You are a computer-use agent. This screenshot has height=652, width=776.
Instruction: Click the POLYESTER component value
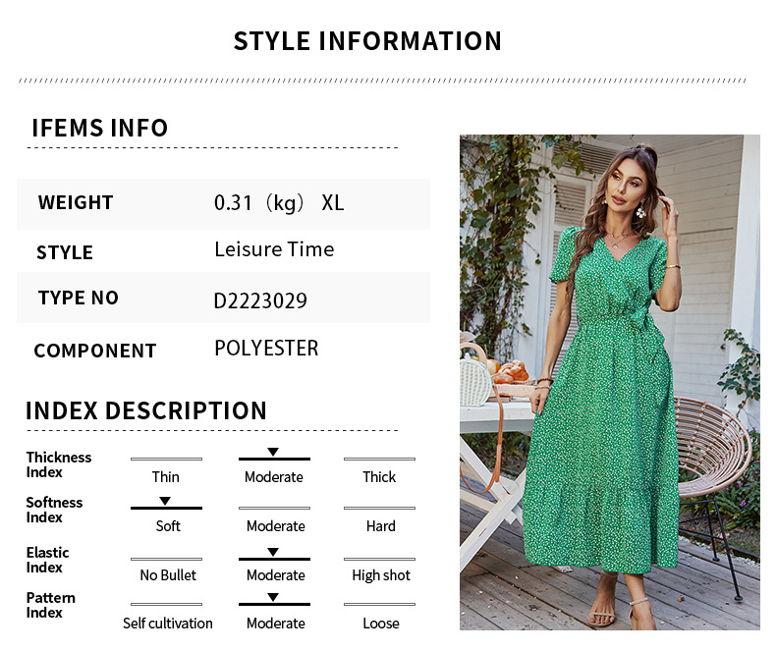pos(266,349)
